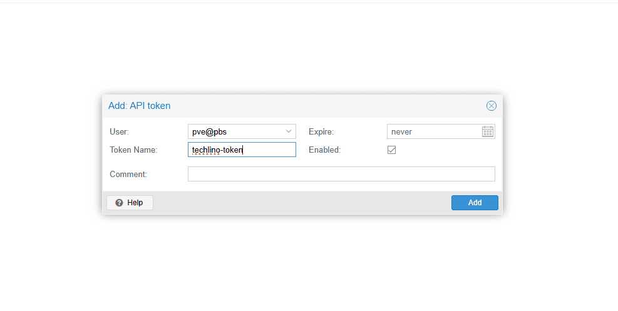The image size is (618, 311).
Task: Toggle the Enabled checkbox
Action: pos(392,150)
